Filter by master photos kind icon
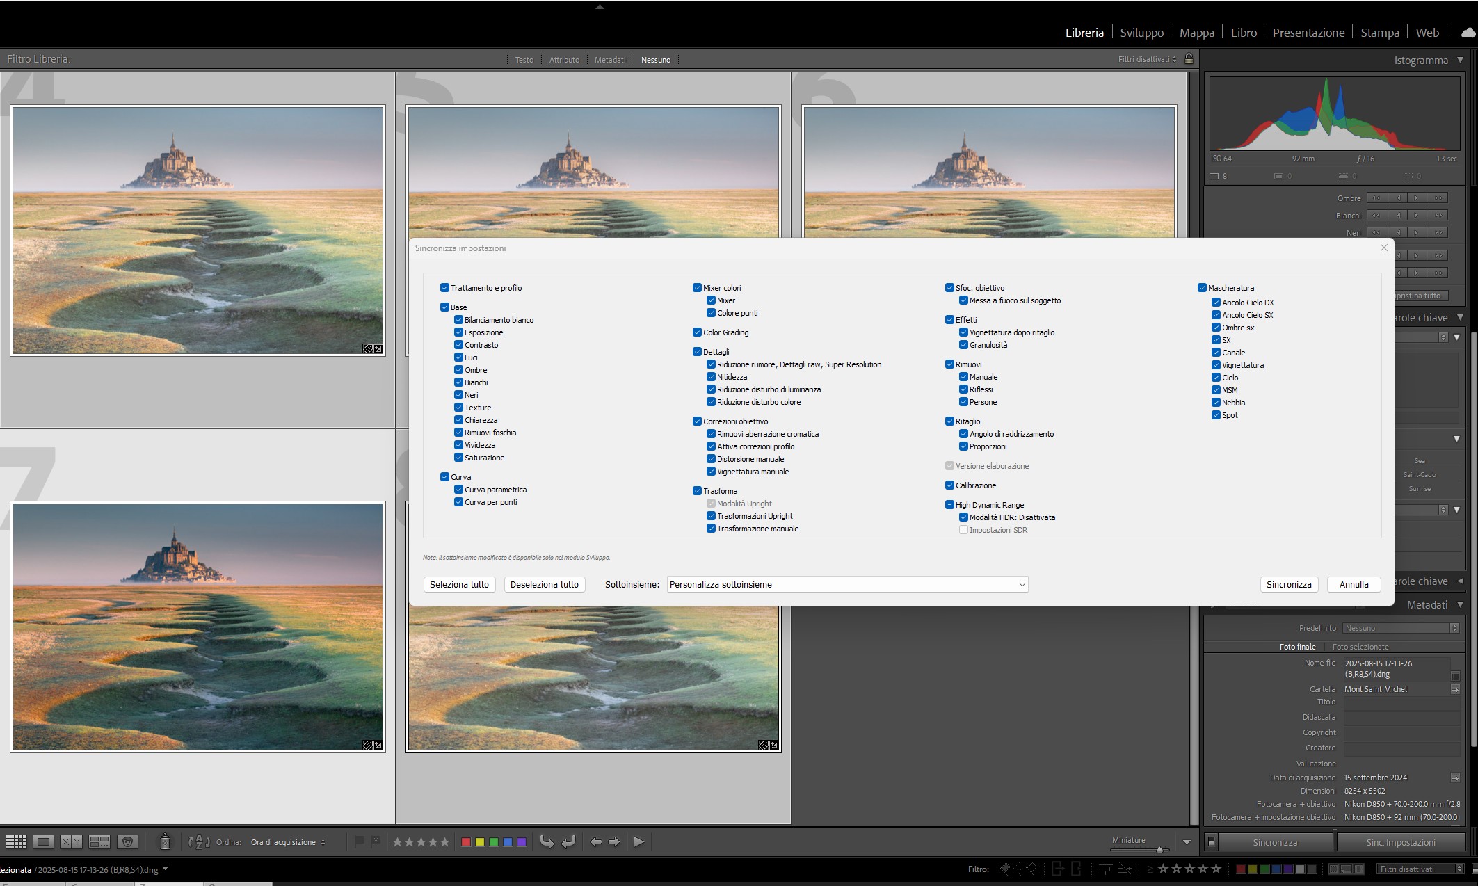This screenshot has height=886, width=1478. point(1334,869)
